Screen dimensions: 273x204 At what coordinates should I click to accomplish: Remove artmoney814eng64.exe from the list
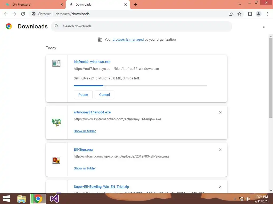coord(220,112)
